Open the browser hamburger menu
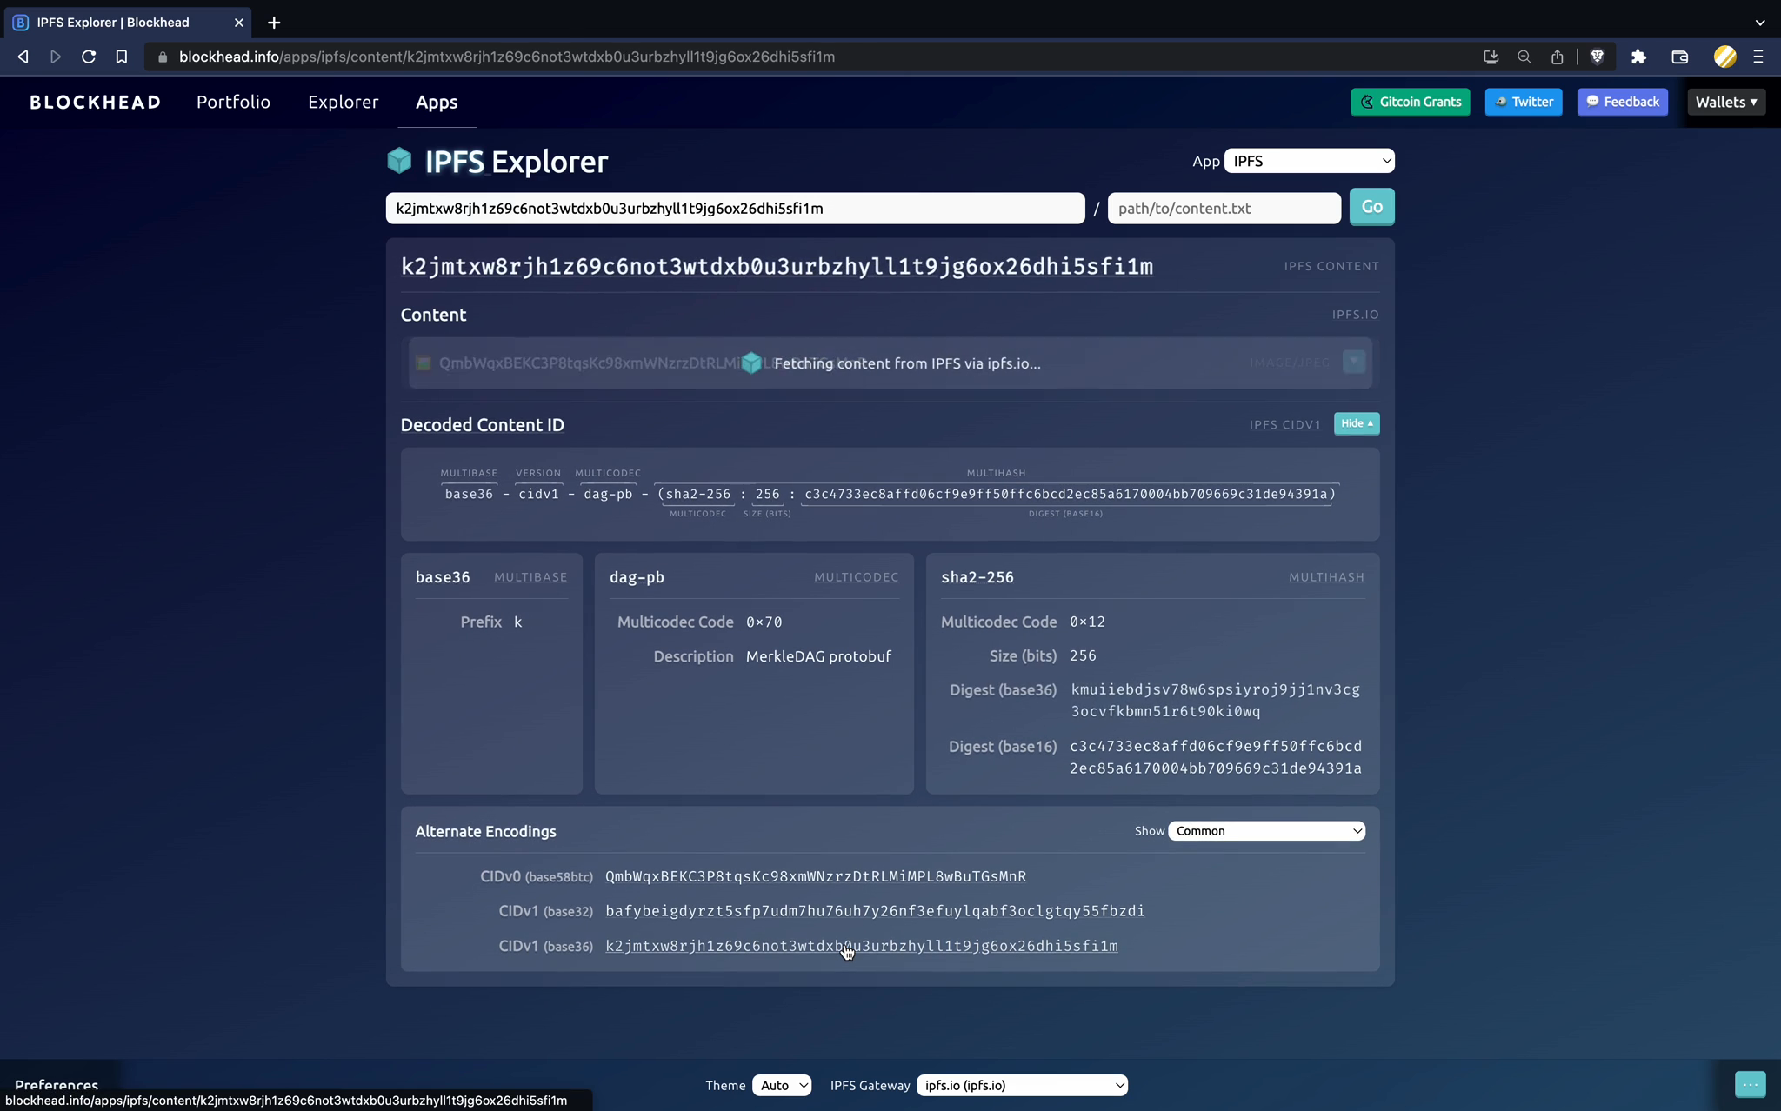The height and width of the screenshot is (1111, 1781). (x=1758, y=57)
